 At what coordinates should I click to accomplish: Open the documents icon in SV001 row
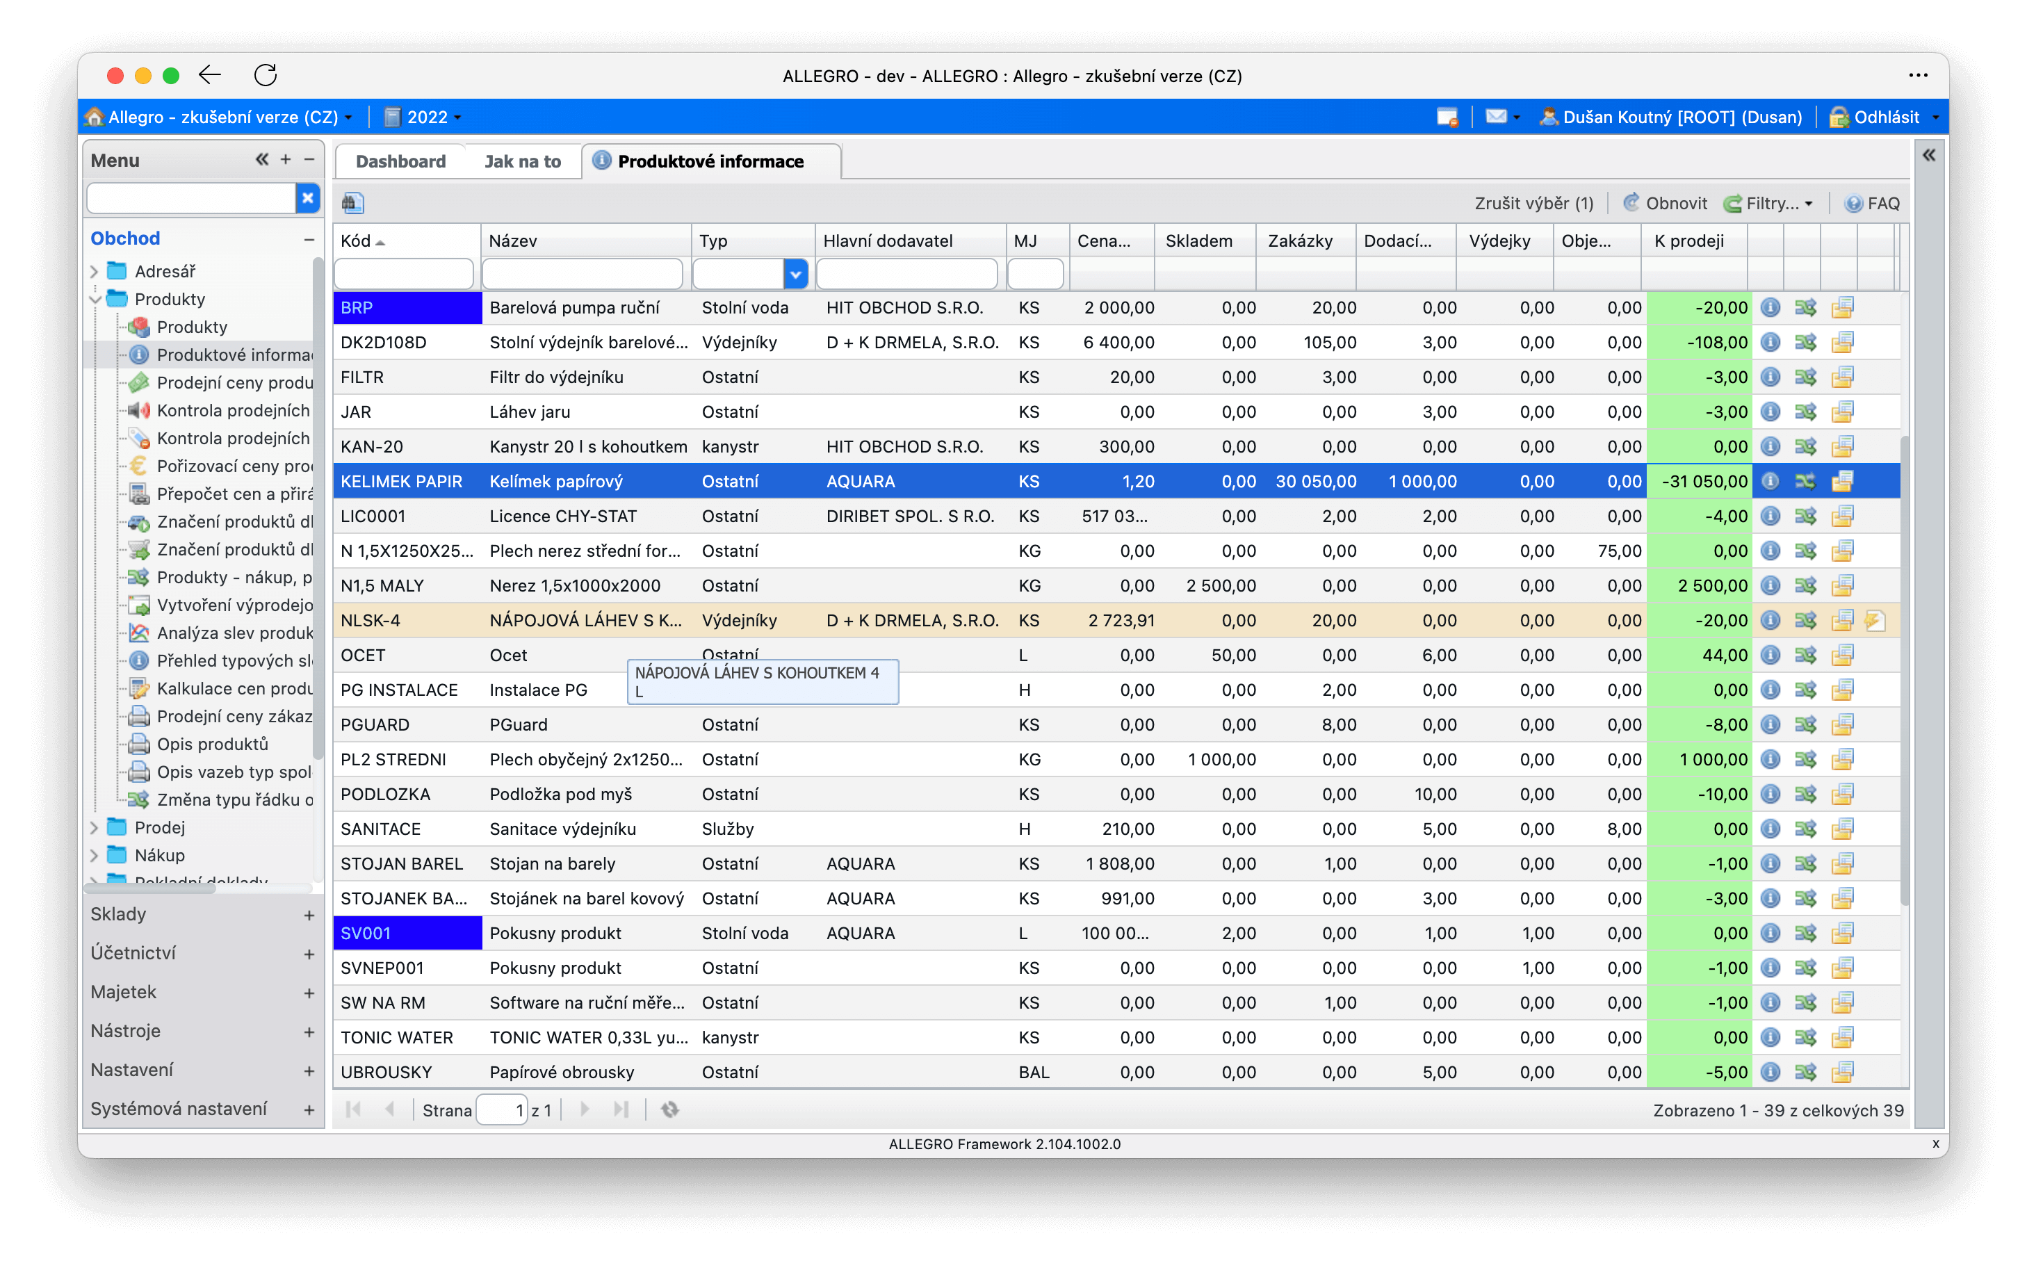click(1841, 934)
